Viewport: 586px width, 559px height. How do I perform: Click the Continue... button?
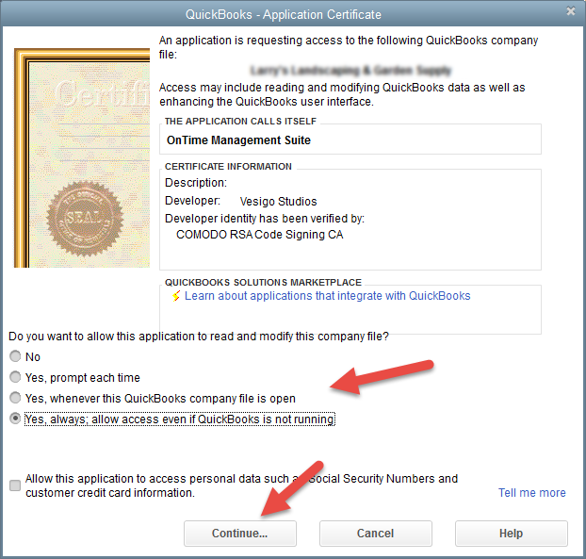click(x=240, y=534)
